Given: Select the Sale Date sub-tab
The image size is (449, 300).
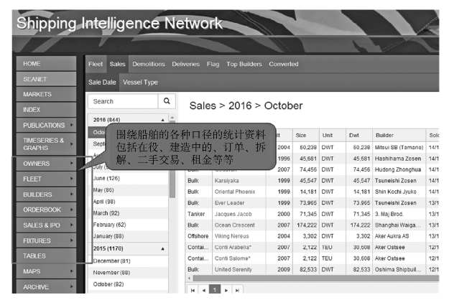Looking at the screenshot, I should click(x=102, y=83).
